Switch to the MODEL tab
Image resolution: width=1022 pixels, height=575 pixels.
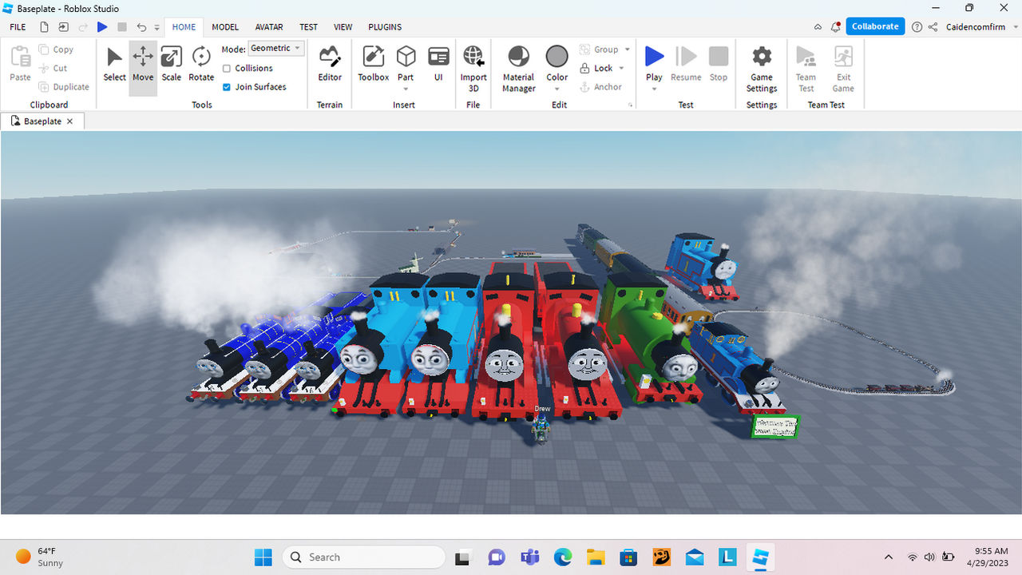pos(225,27)
